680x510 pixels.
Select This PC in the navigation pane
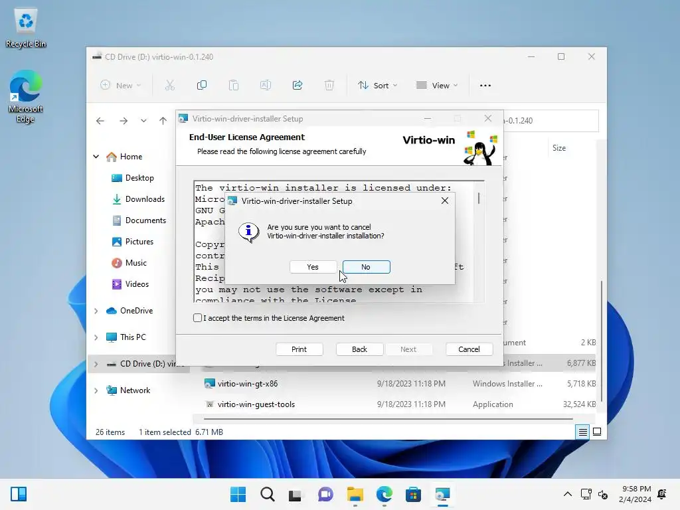pos(133,337)
